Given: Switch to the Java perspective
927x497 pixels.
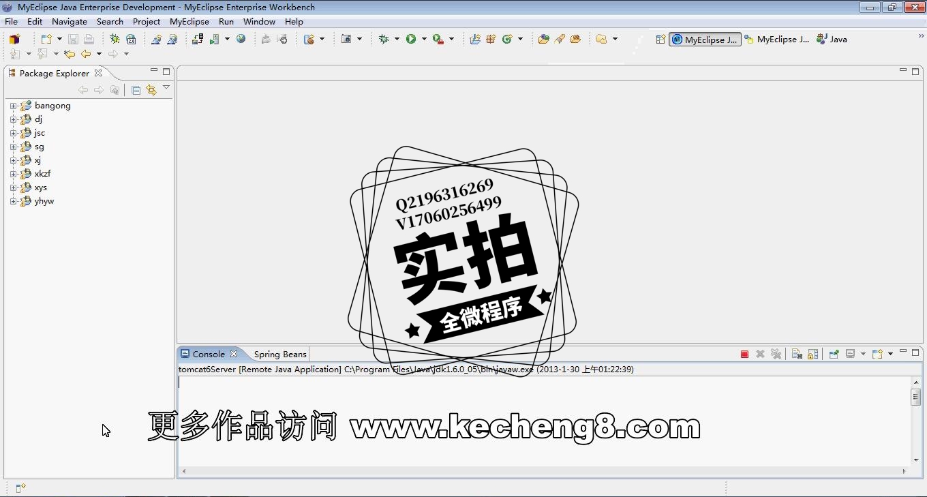Looking at the screenshot, I should tap(832, 40).
